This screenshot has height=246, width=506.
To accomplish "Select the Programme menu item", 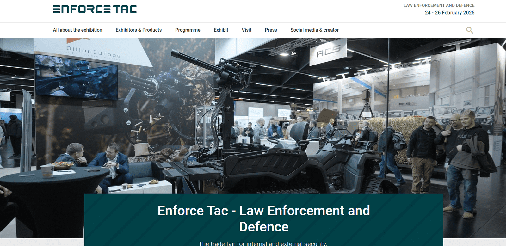I will coord(188,30).
